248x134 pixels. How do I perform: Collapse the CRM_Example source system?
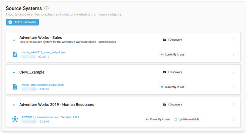click(14, 72)
